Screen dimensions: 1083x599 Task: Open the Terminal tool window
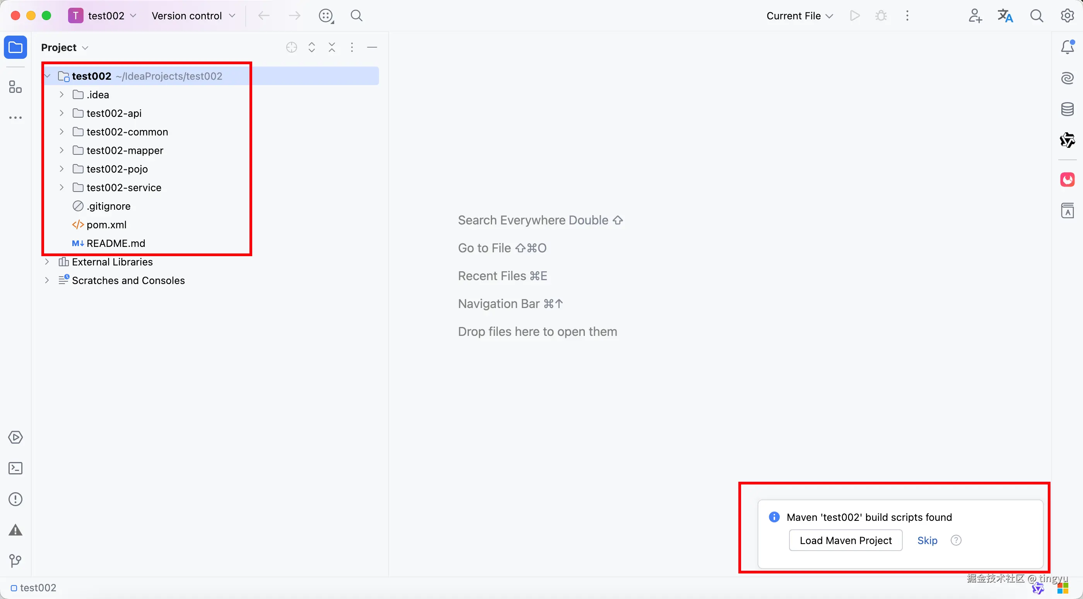pyautogui.click(x=15, y=468)
